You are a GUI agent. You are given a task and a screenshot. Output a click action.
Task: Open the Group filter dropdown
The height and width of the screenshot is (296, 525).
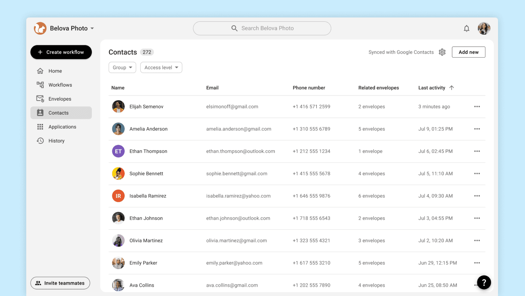coord(122,67)
